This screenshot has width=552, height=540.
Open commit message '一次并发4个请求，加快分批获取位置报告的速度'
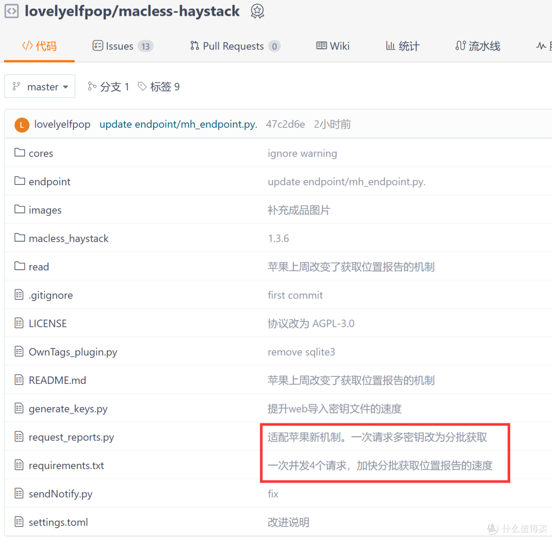pyautogui.click(x=380, y=466)
